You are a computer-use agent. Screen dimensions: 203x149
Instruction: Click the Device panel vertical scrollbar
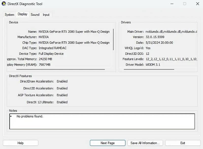tap(113, 39)
